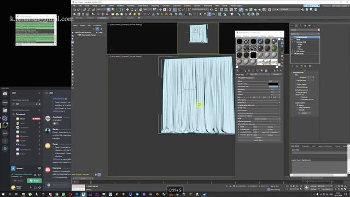Toggle TurboSmooth modifier visibility eye
350x197 pixels.
tap(293, 37)
